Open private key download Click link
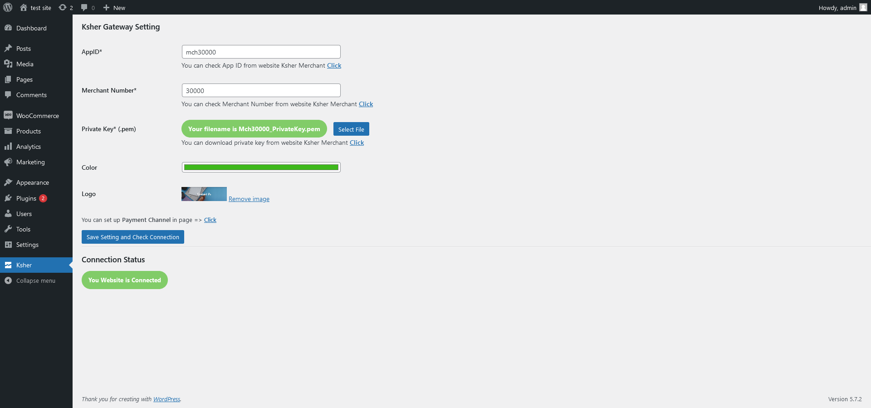Screen dimensions: 871x408 (357, 143)
